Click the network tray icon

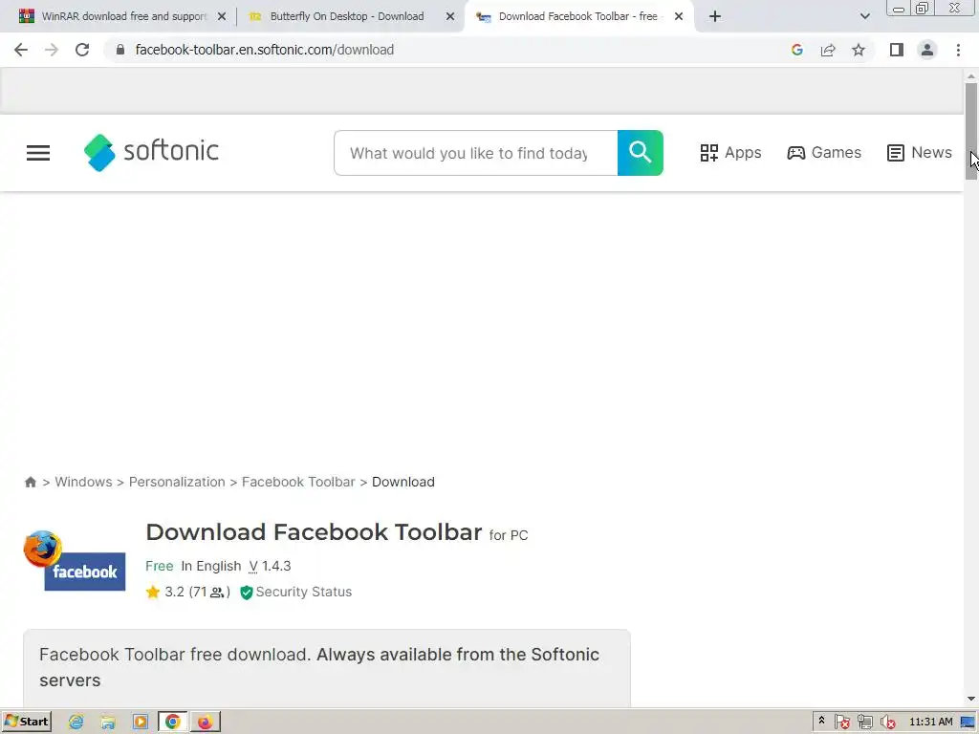(x=864, y=723)
